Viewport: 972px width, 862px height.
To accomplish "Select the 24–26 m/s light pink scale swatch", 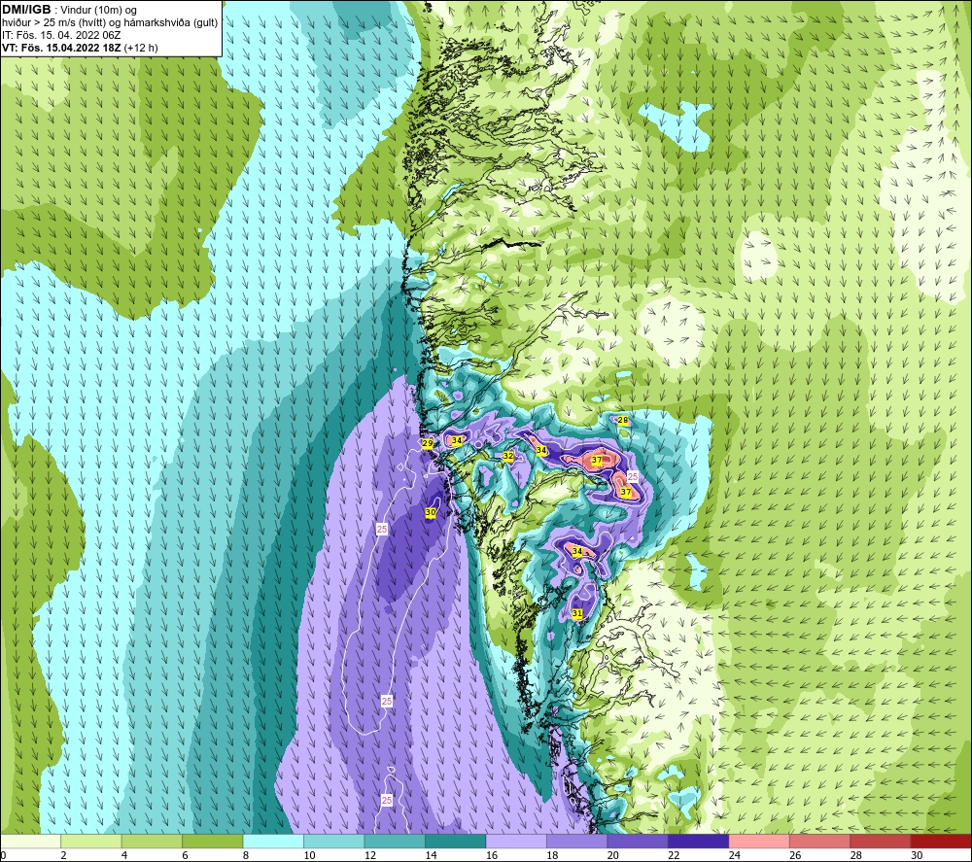I will tap(759, 841).
